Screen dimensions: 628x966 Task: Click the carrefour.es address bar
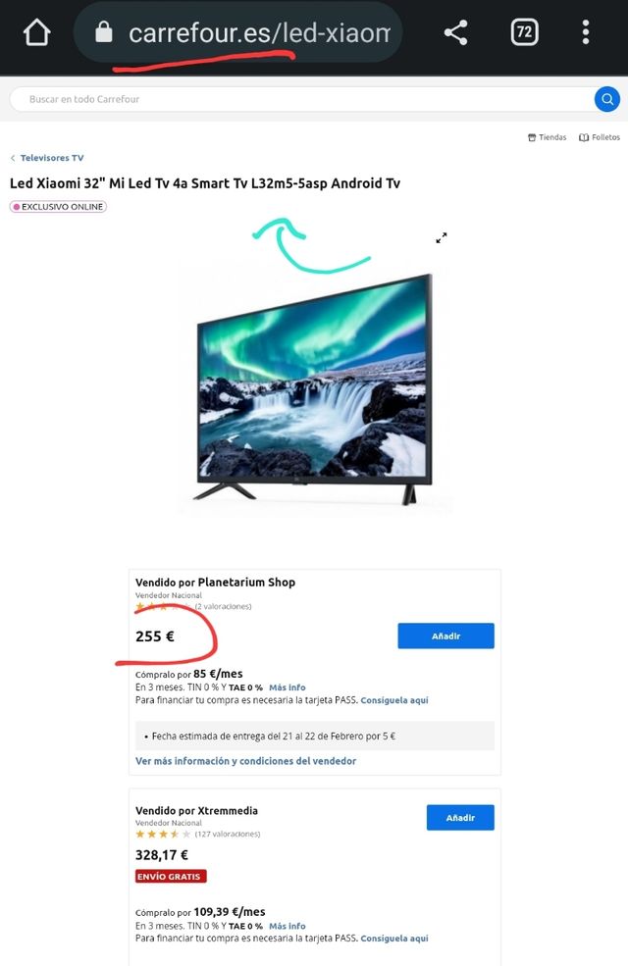[x=237, y=32]
